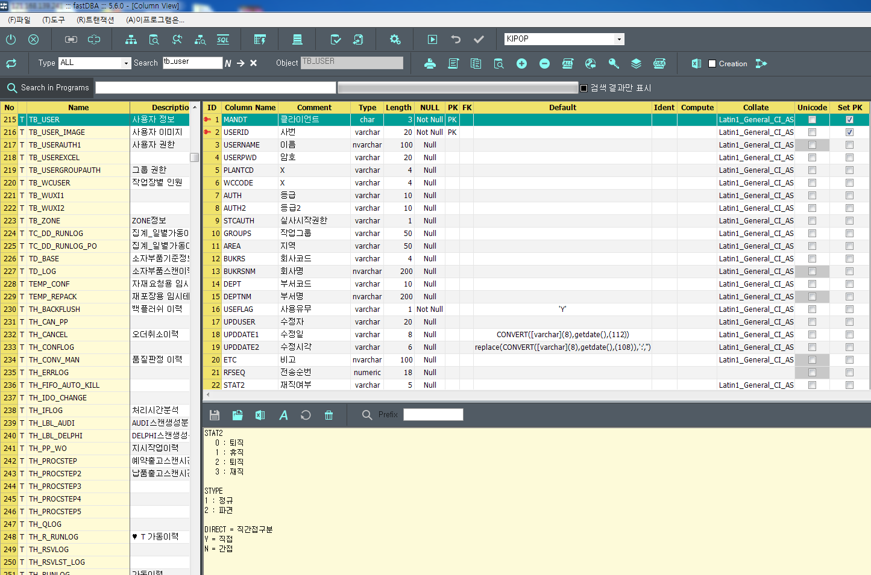
Task: Toggle Unicode checkbox for MANDT row
Action: [812, 120]
